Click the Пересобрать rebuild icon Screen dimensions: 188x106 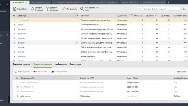(15, 9)
